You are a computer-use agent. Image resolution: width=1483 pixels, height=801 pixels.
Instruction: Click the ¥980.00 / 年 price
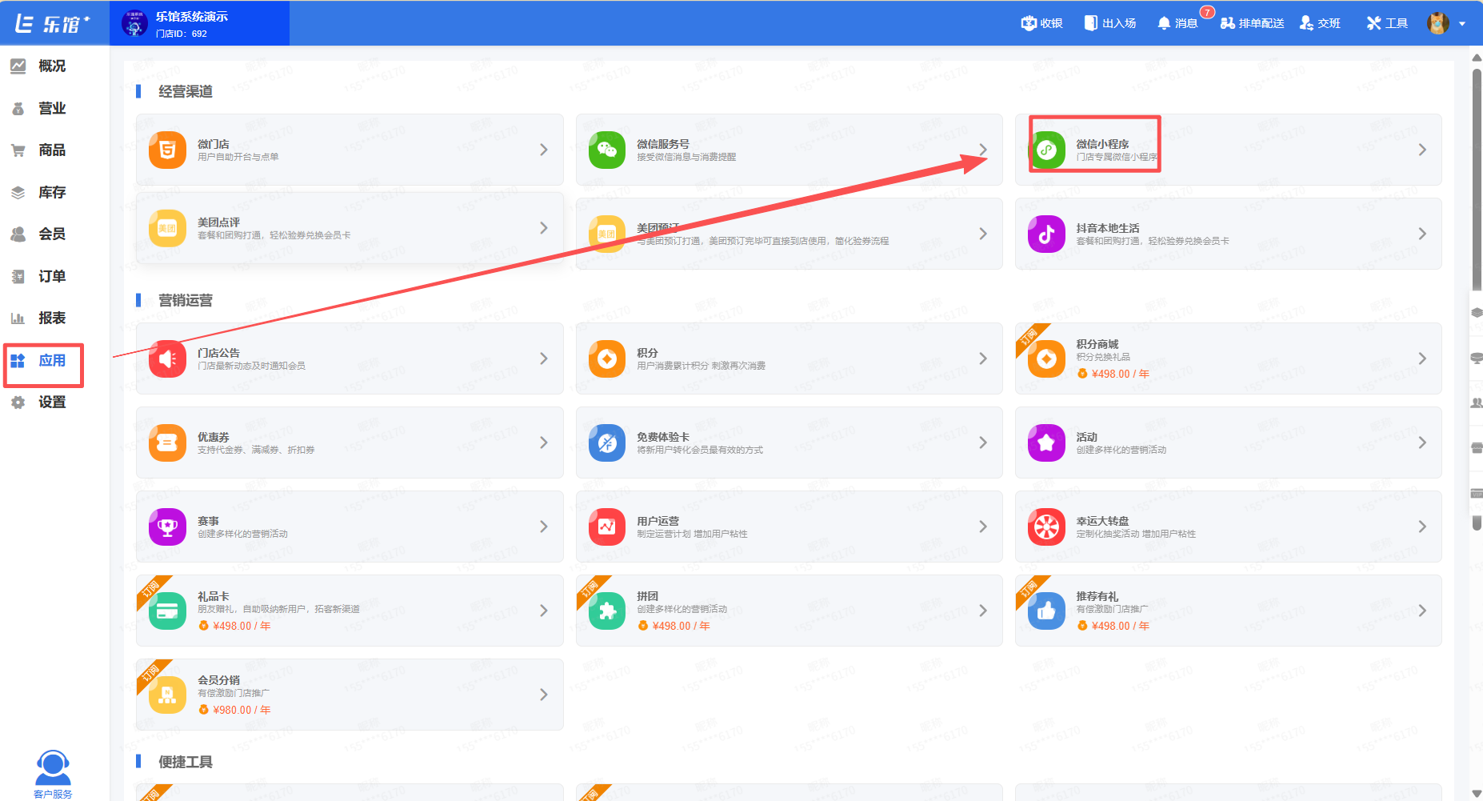pos(242,710)
